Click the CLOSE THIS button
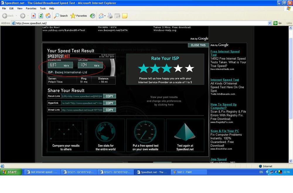 [198, 45]
